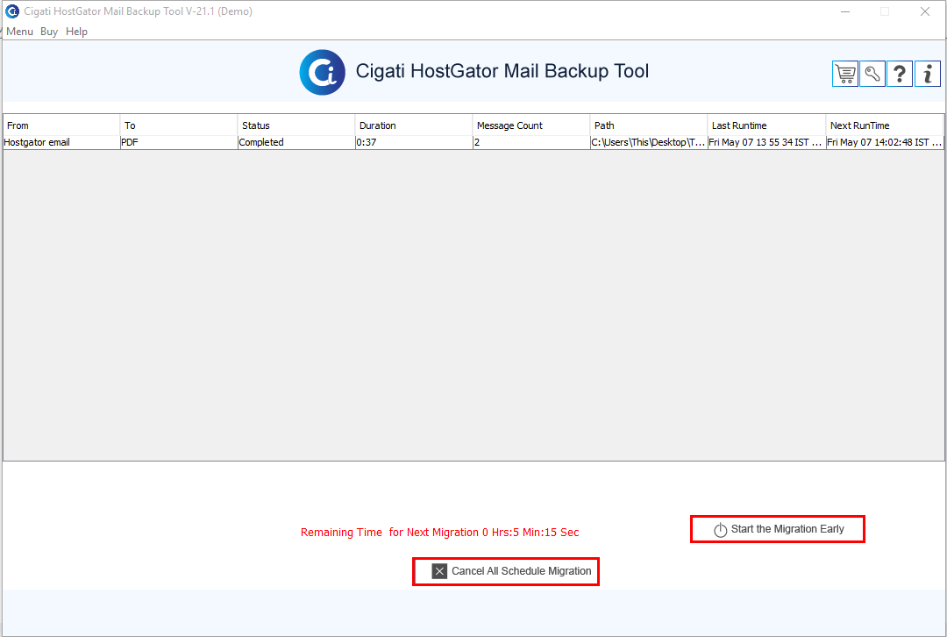Click the 'Fri May 07 14:02:48 IST' cell
947x637 pixels.
pyautogui.click(x=884, y=143)
